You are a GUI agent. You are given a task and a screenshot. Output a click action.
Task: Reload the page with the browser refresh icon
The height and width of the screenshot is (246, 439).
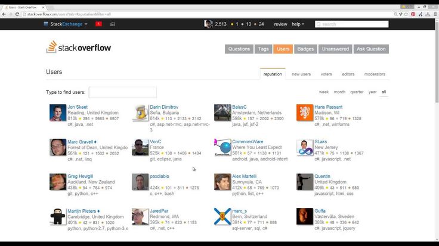tap(17, 14)
